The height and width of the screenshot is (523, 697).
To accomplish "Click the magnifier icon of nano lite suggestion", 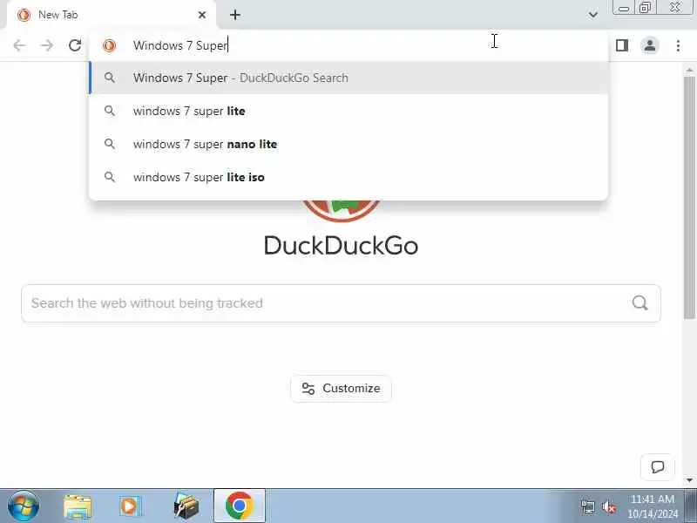I will point(110,144).
